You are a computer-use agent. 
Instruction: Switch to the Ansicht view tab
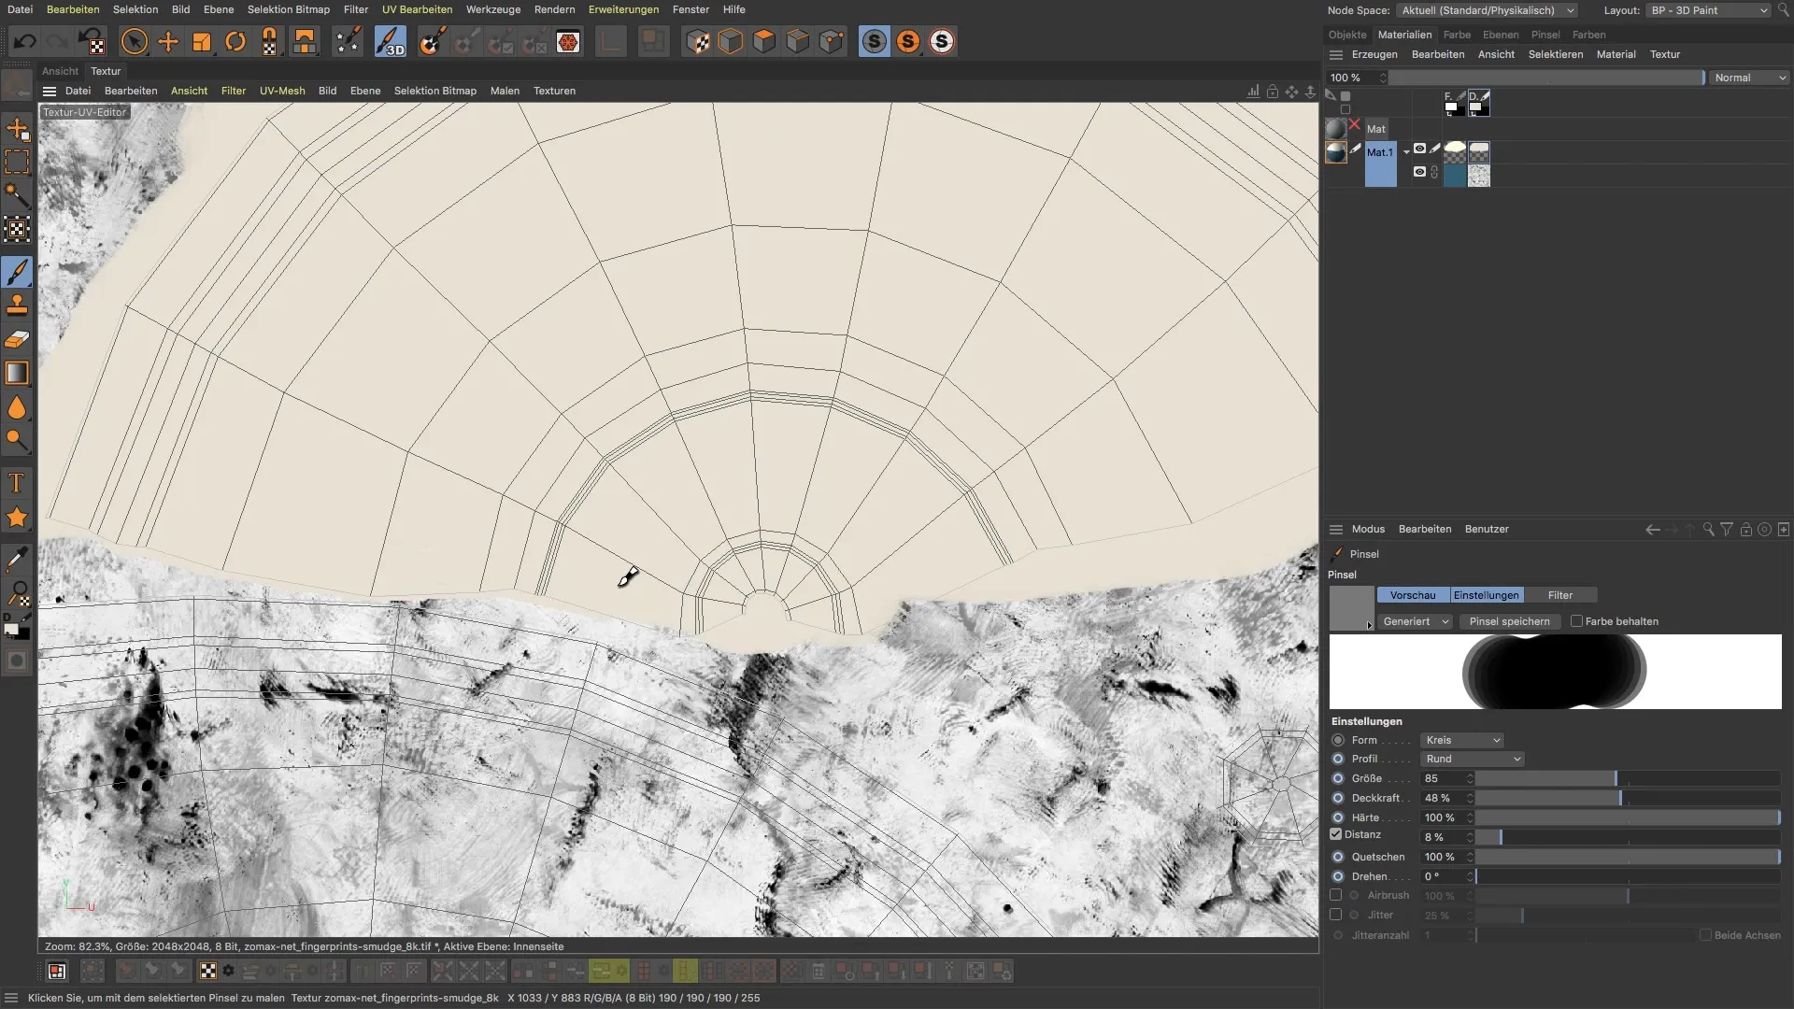coord(60,71)
